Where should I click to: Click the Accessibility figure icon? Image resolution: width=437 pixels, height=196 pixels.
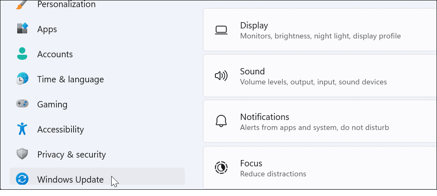(22, 129)
